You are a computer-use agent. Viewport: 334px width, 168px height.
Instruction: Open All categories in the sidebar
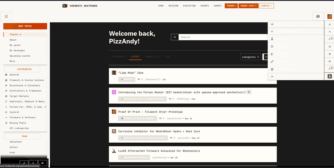19,128
